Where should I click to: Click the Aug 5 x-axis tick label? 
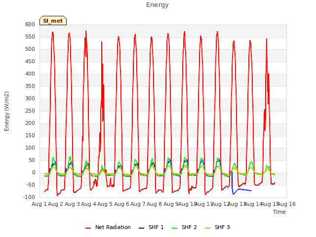point(105,204)
